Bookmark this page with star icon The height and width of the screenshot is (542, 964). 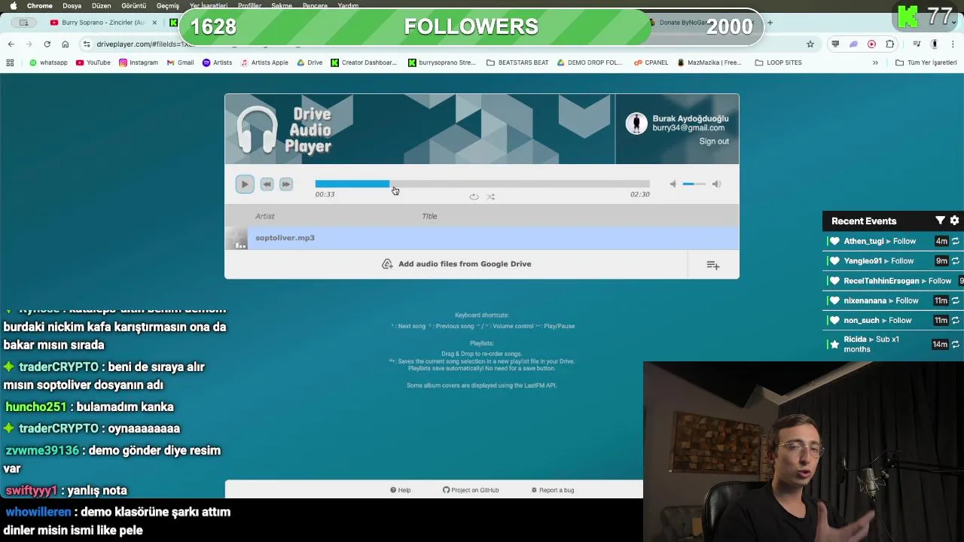[810, 44]
